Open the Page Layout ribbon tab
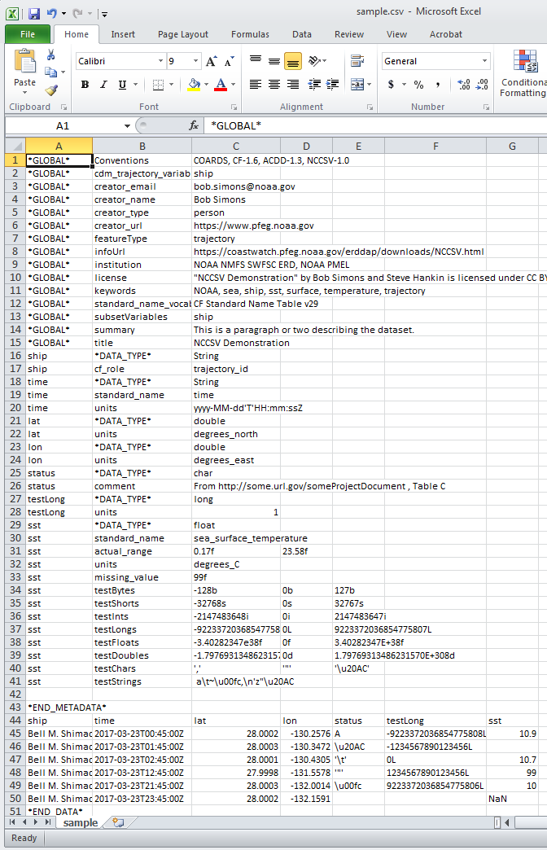Screen dimensions: 547x850 coord(183,34)
